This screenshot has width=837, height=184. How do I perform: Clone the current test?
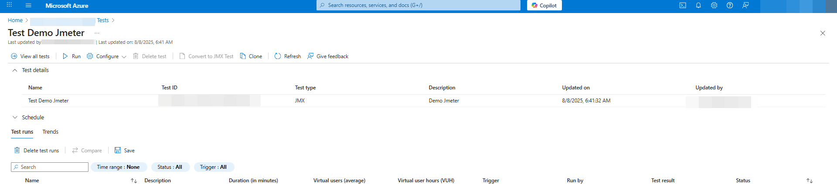click(251, 56)
